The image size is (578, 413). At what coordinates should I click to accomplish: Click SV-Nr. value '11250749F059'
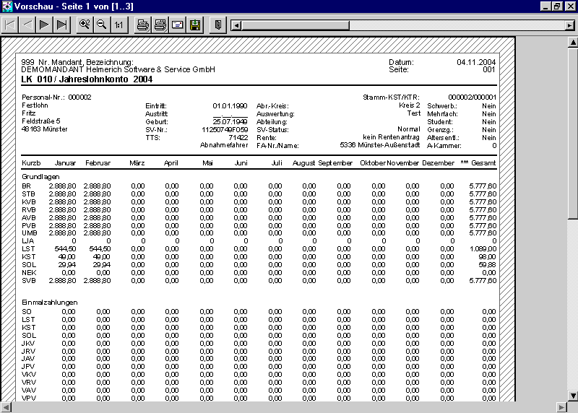point(225,130)
